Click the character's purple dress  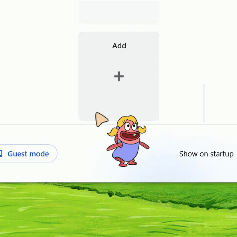tap(126, 151)
